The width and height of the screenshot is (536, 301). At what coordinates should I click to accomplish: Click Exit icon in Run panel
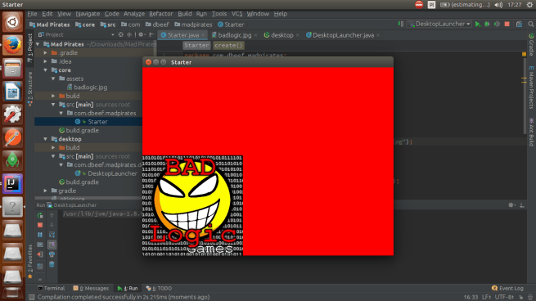point(40,254)
